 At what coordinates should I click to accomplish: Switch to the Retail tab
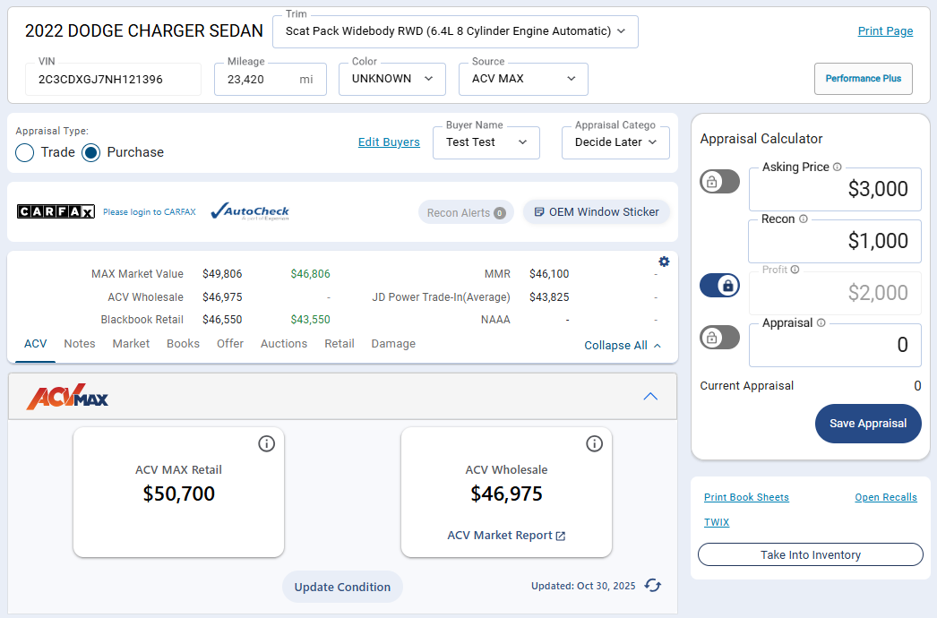point(340,344)
